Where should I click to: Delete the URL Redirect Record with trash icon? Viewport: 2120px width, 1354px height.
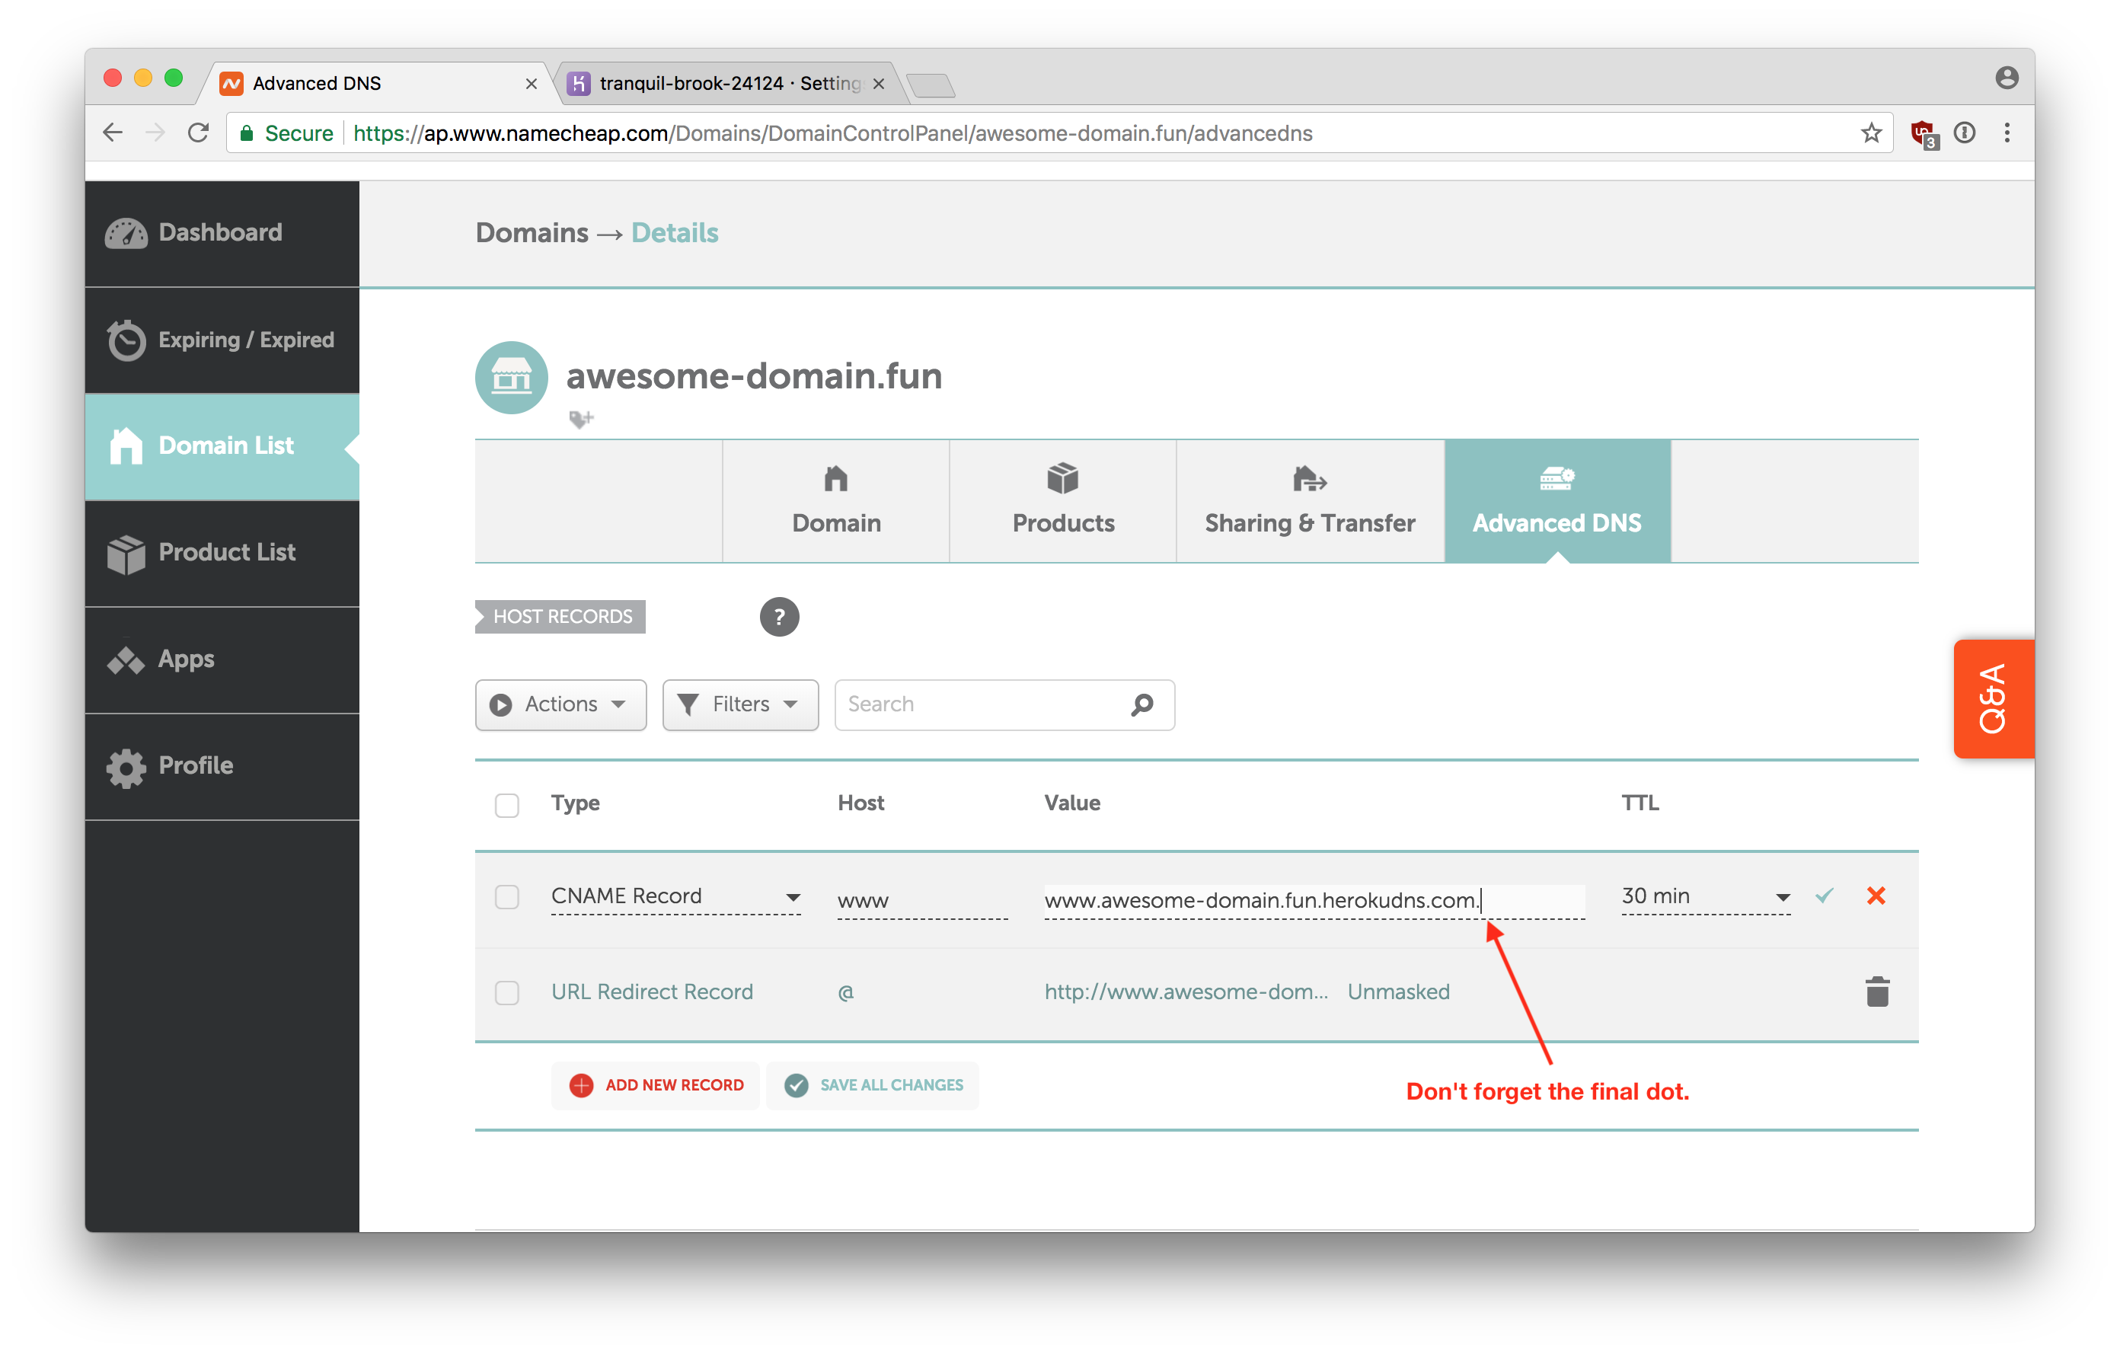(1877, 992)
